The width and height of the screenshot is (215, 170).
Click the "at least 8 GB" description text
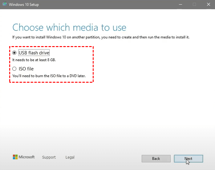(x=34, y=60)
